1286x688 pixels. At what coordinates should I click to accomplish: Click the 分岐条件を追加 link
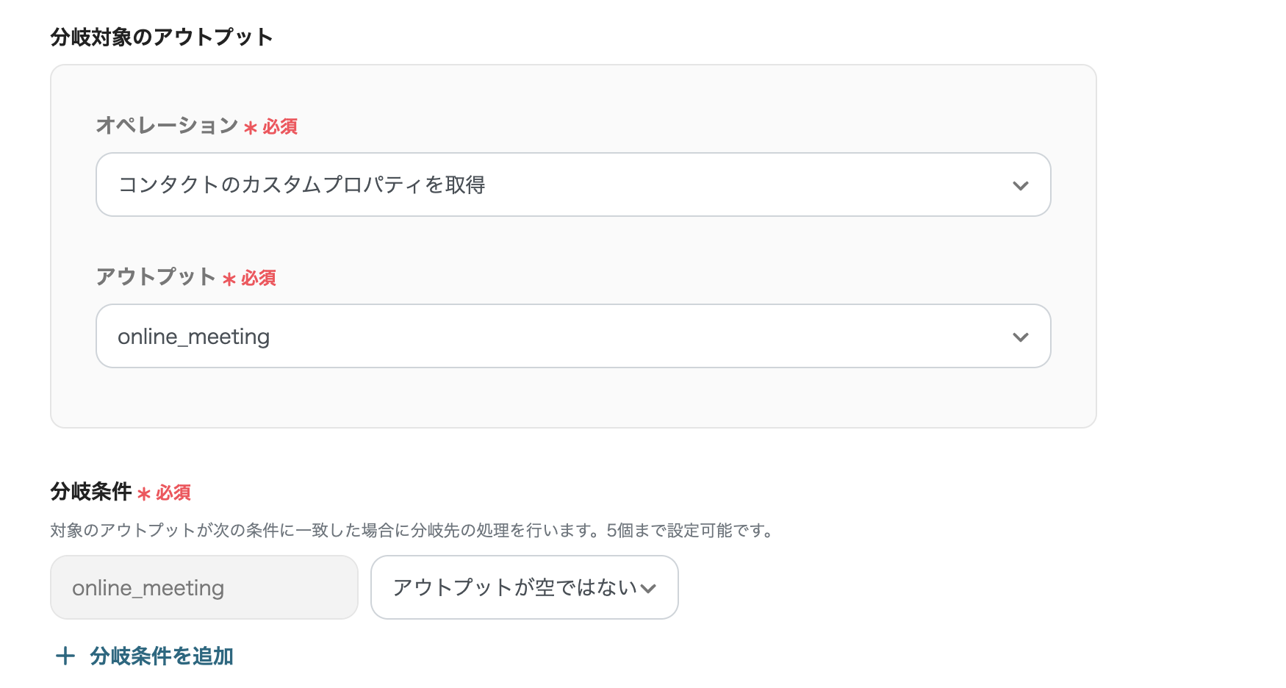tap(160, 656)
